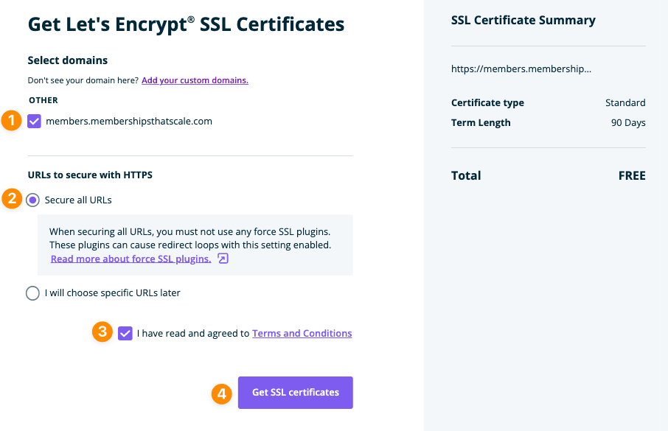Click the orange step badge numbered 2
Image resolution: width=668 pixels, height=431 pixels.
coord(12,199)
